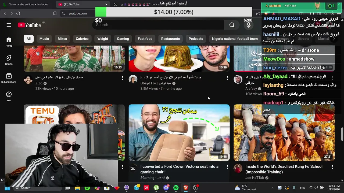Screen dimensions: 344x193
Task: Switch to Clavier arabe Lexilogos browser tab
Action: click(27, 4)
